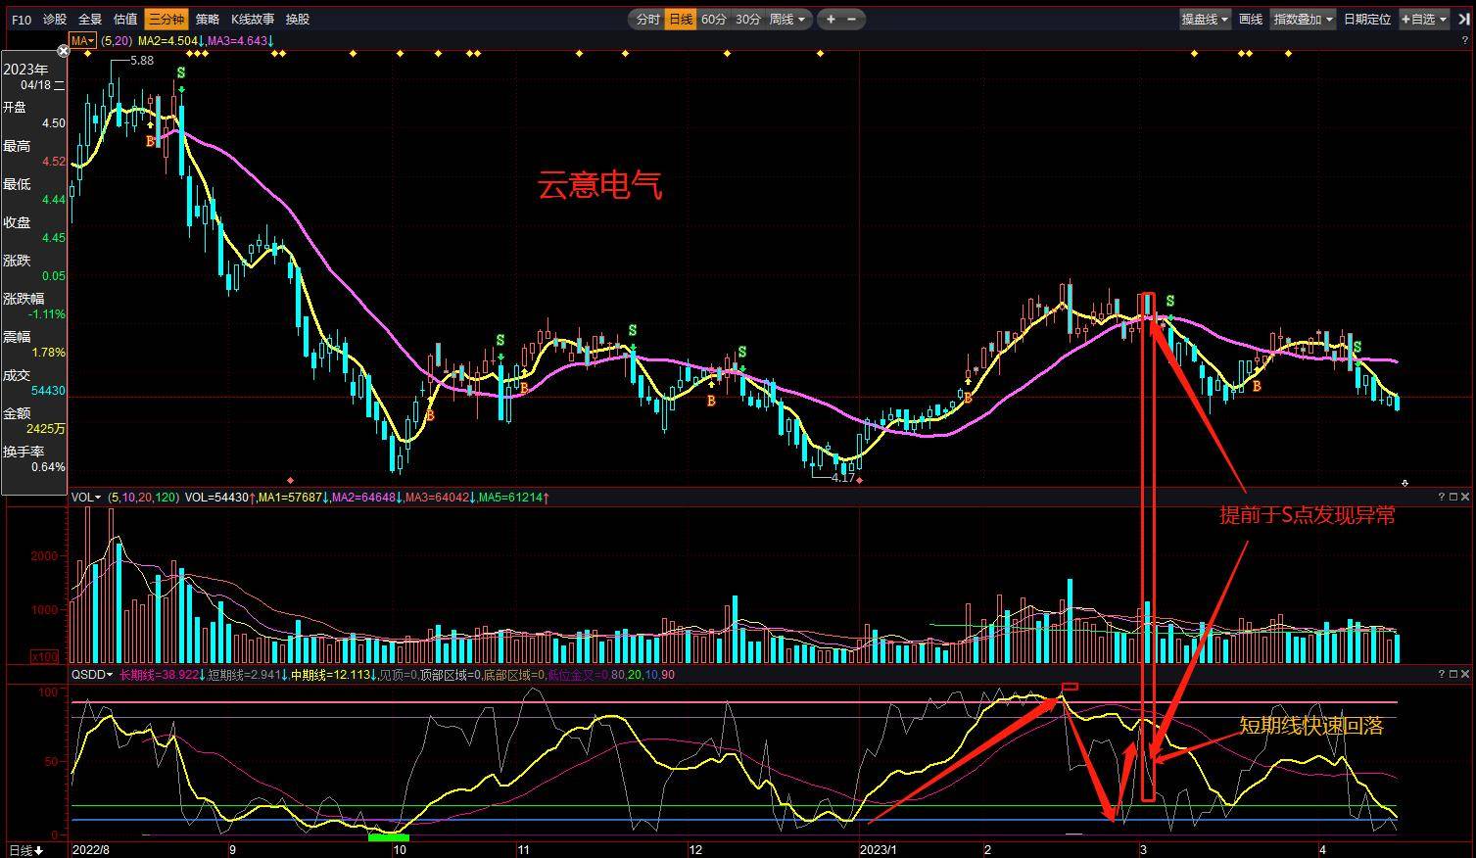Open the +自选 dropdown
This screenshot has height=858, width=1476.
[1424, 19]
